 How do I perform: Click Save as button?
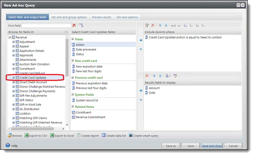tap(171, 146)
